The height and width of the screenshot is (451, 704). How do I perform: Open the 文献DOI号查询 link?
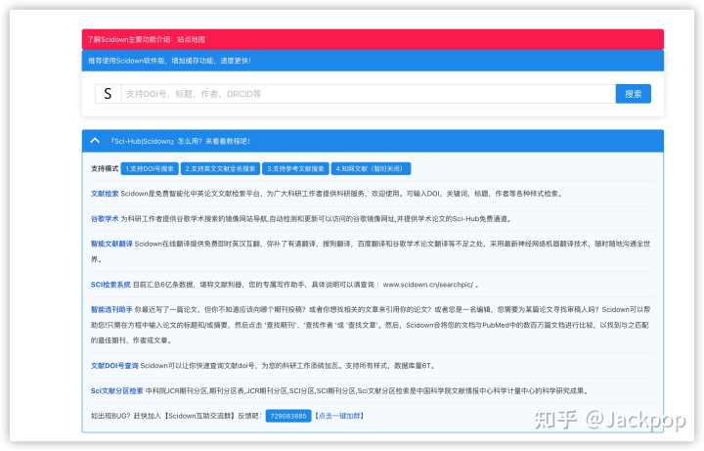pyautogui.click(x=113, y=365)
